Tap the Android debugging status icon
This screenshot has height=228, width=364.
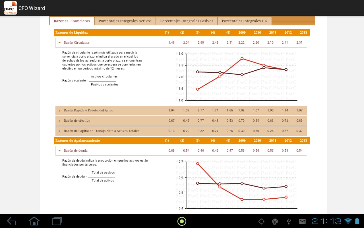point(275,221)
